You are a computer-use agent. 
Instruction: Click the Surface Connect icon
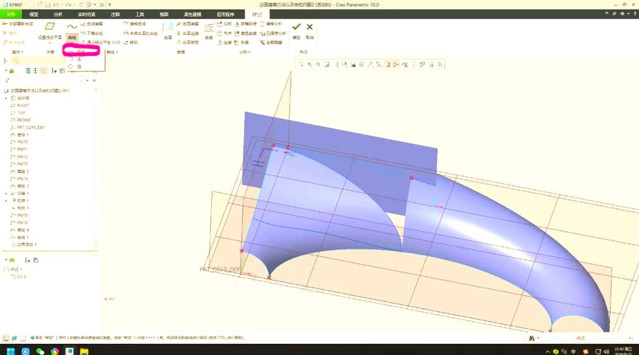coord(179,33)
